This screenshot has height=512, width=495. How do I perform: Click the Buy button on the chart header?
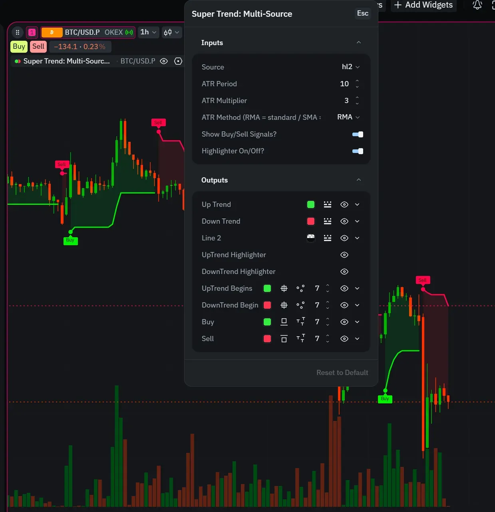click(x=19, y=46)
